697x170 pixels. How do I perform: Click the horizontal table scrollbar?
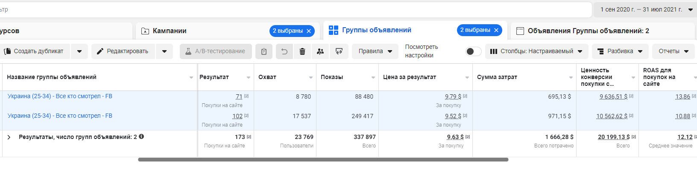click(323, 160)
